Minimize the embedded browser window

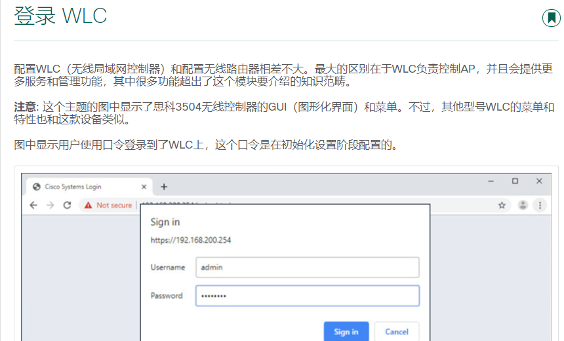[x=491, y=181]
